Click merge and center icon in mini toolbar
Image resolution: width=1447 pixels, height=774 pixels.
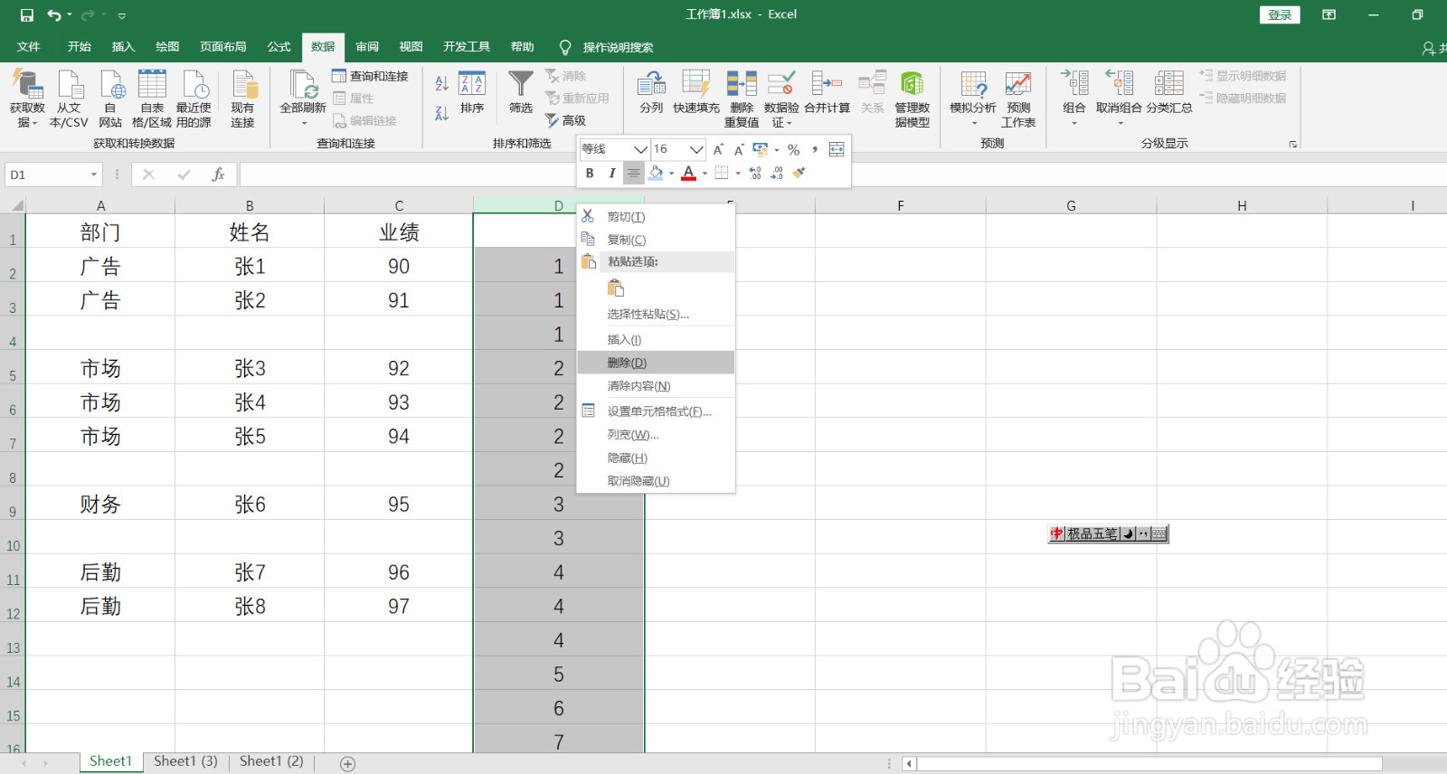[837, 149]
